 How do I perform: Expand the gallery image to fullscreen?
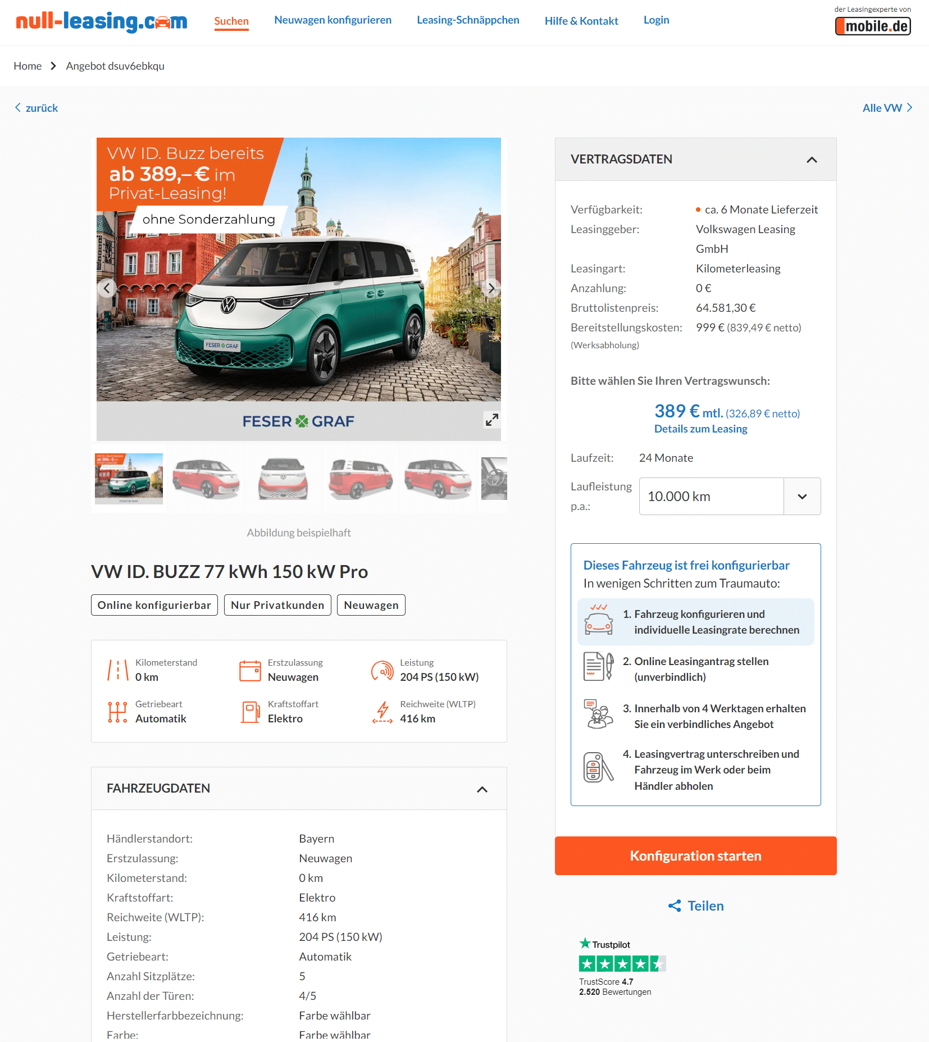point(492,420)
